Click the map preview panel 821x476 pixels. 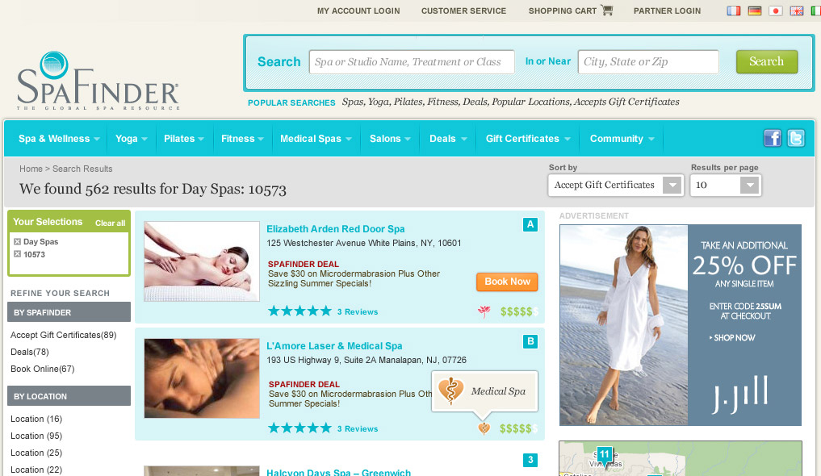[681, 458]
